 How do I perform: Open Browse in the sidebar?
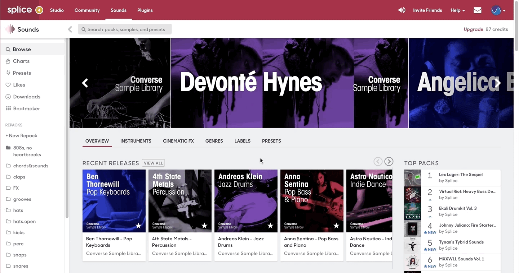coord(32,49)
